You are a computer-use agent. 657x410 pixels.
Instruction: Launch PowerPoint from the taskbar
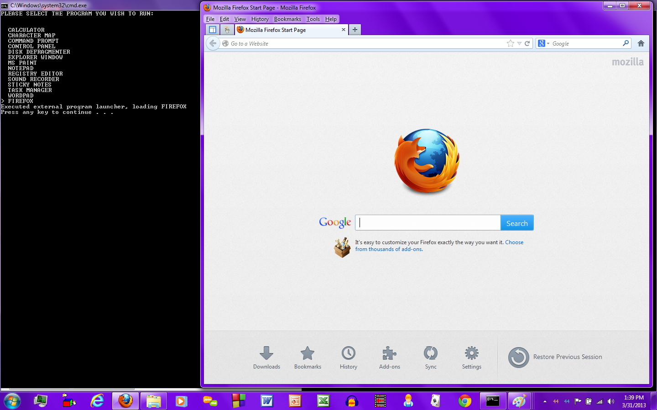click(x=295, y=401)
